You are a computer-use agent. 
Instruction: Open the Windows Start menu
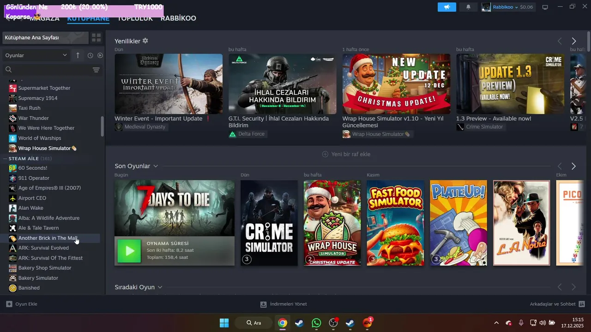click(224, 323)
